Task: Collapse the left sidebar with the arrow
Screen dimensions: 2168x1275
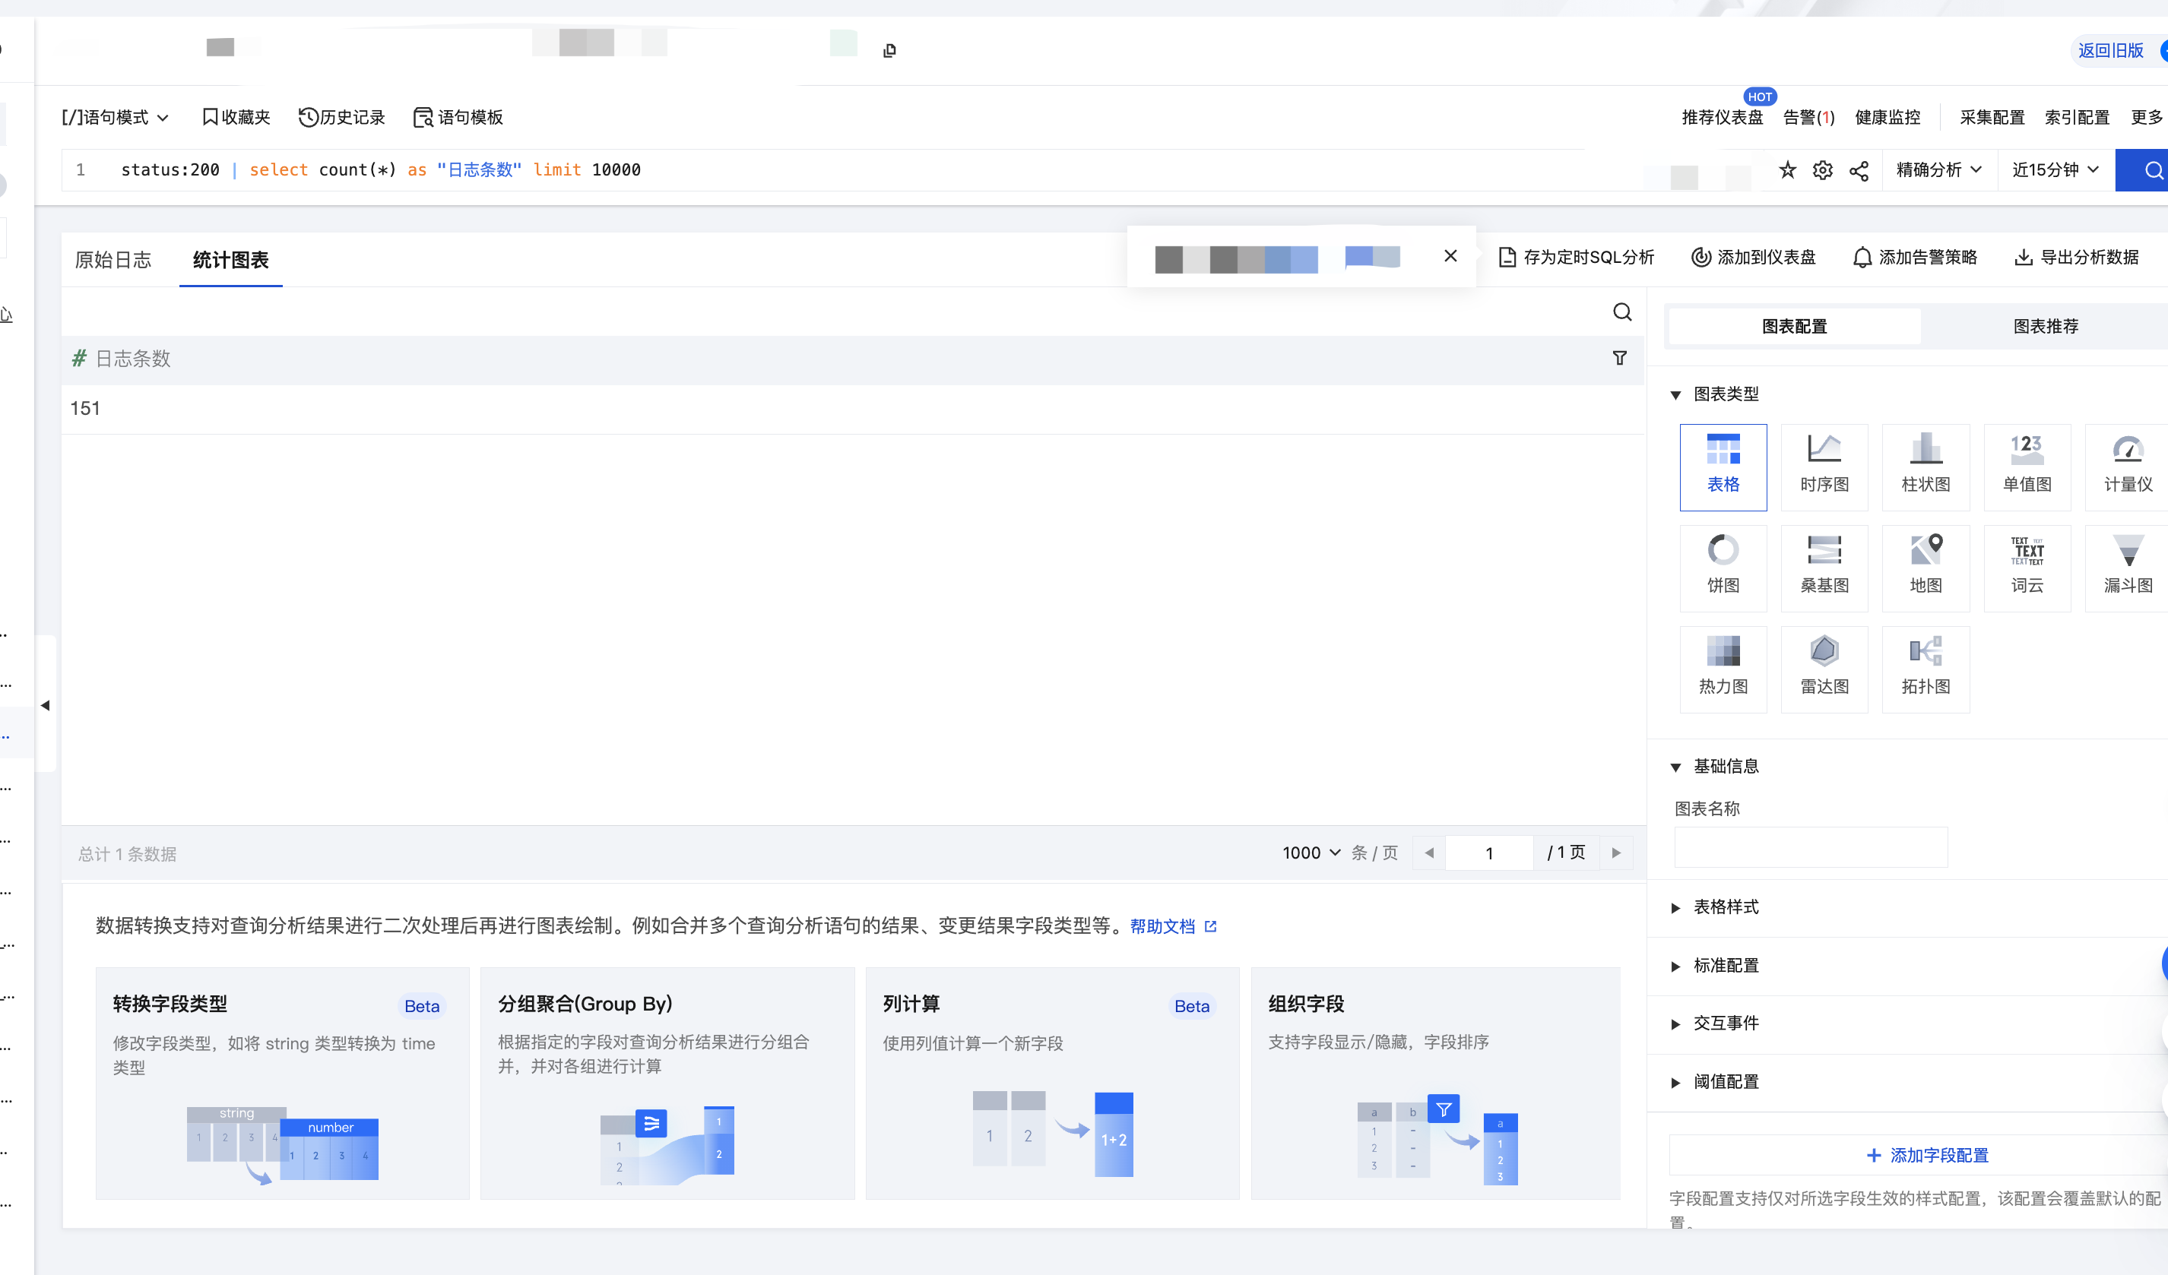Action: click(x=45, y=705)
